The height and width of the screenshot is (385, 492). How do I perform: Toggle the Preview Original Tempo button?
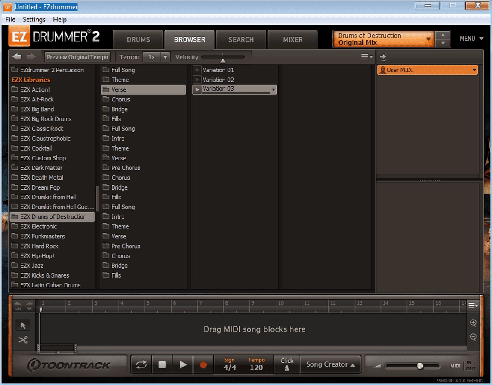tap(77, 57)
